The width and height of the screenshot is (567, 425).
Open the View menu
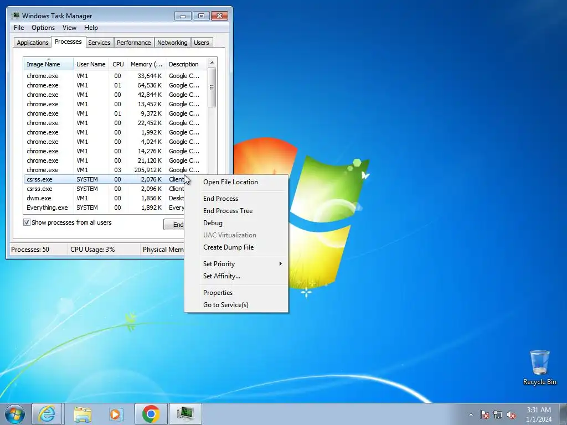pos(69,28)
